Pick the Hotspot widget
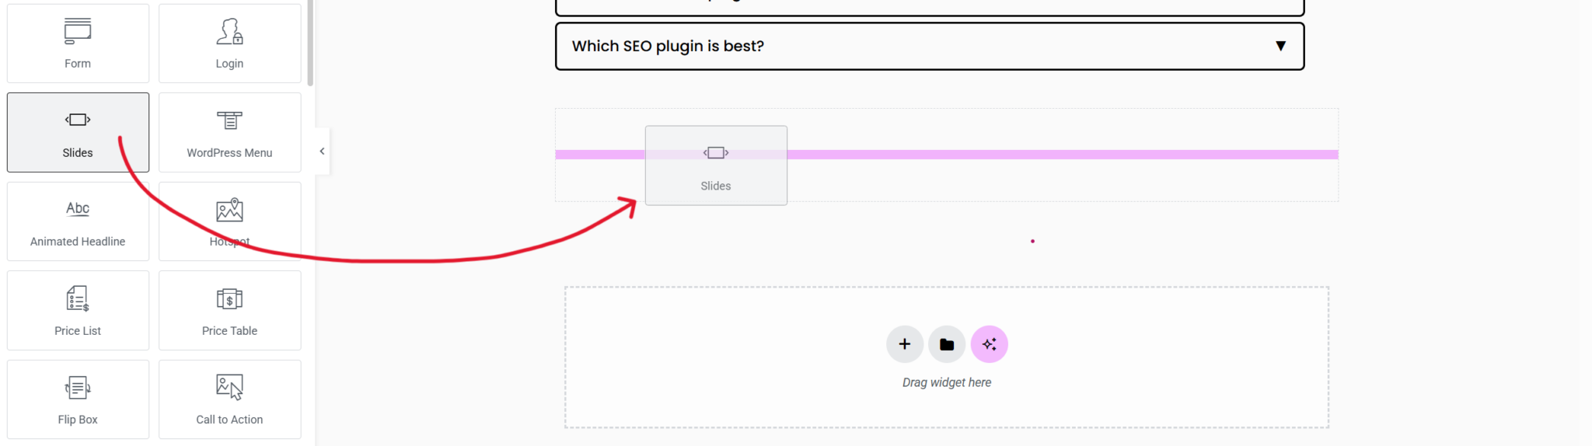Image resolution: width=1592 pixels, height=446 pixels. [229, 221]
